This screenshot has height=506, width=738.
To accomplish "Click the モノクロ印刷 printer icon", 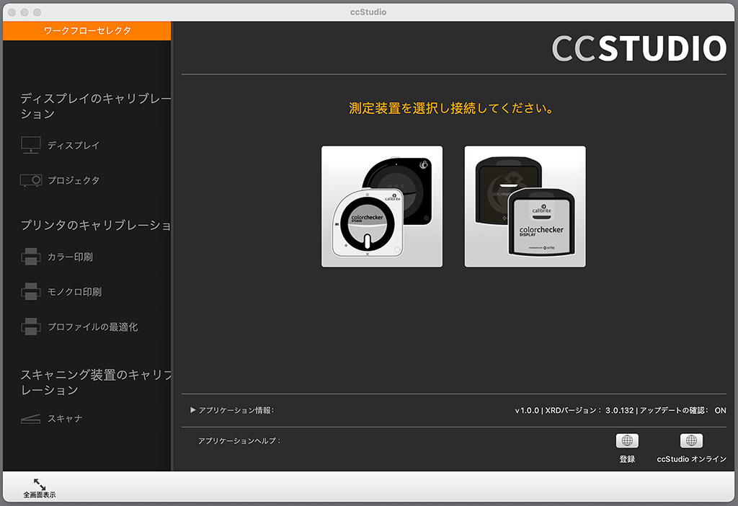I will (31, 291).
